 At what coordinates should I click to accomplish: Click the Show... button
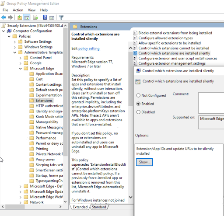[144, 162]
